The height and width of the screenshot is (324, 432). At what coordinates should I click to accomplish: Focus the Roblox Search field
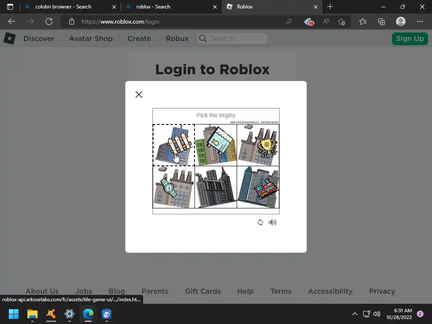[232, 38]
